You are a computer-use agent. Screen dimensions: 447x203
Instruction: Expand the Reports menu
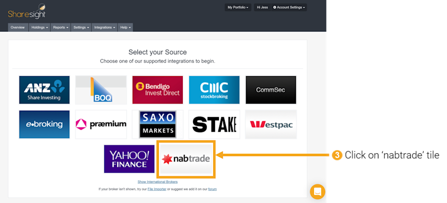(61, 27)
